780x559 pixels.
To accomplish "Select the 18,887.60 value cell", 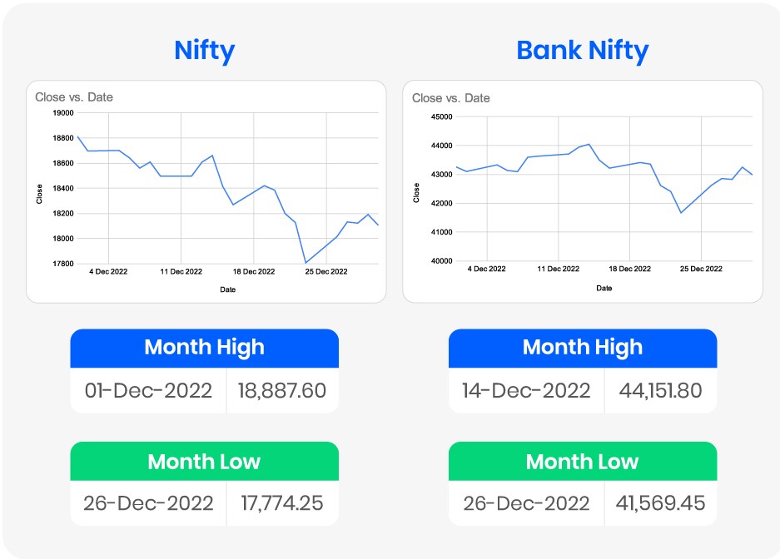I will click(282, 390).
